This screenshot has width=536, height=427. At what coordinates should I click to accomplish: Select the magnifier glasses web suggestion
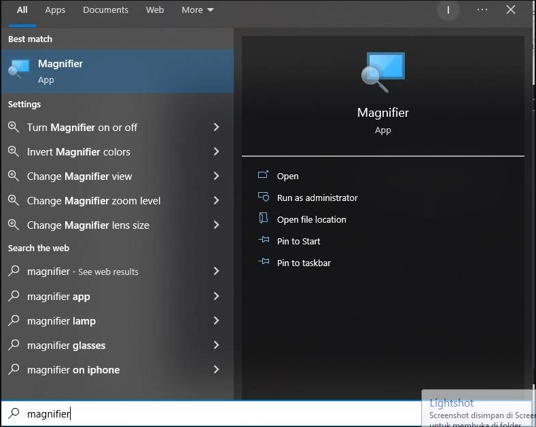click(x=118, y=345)
